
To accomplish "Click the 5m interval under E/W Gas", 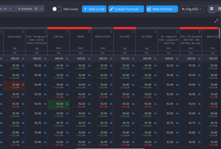I will pos(59,53).
